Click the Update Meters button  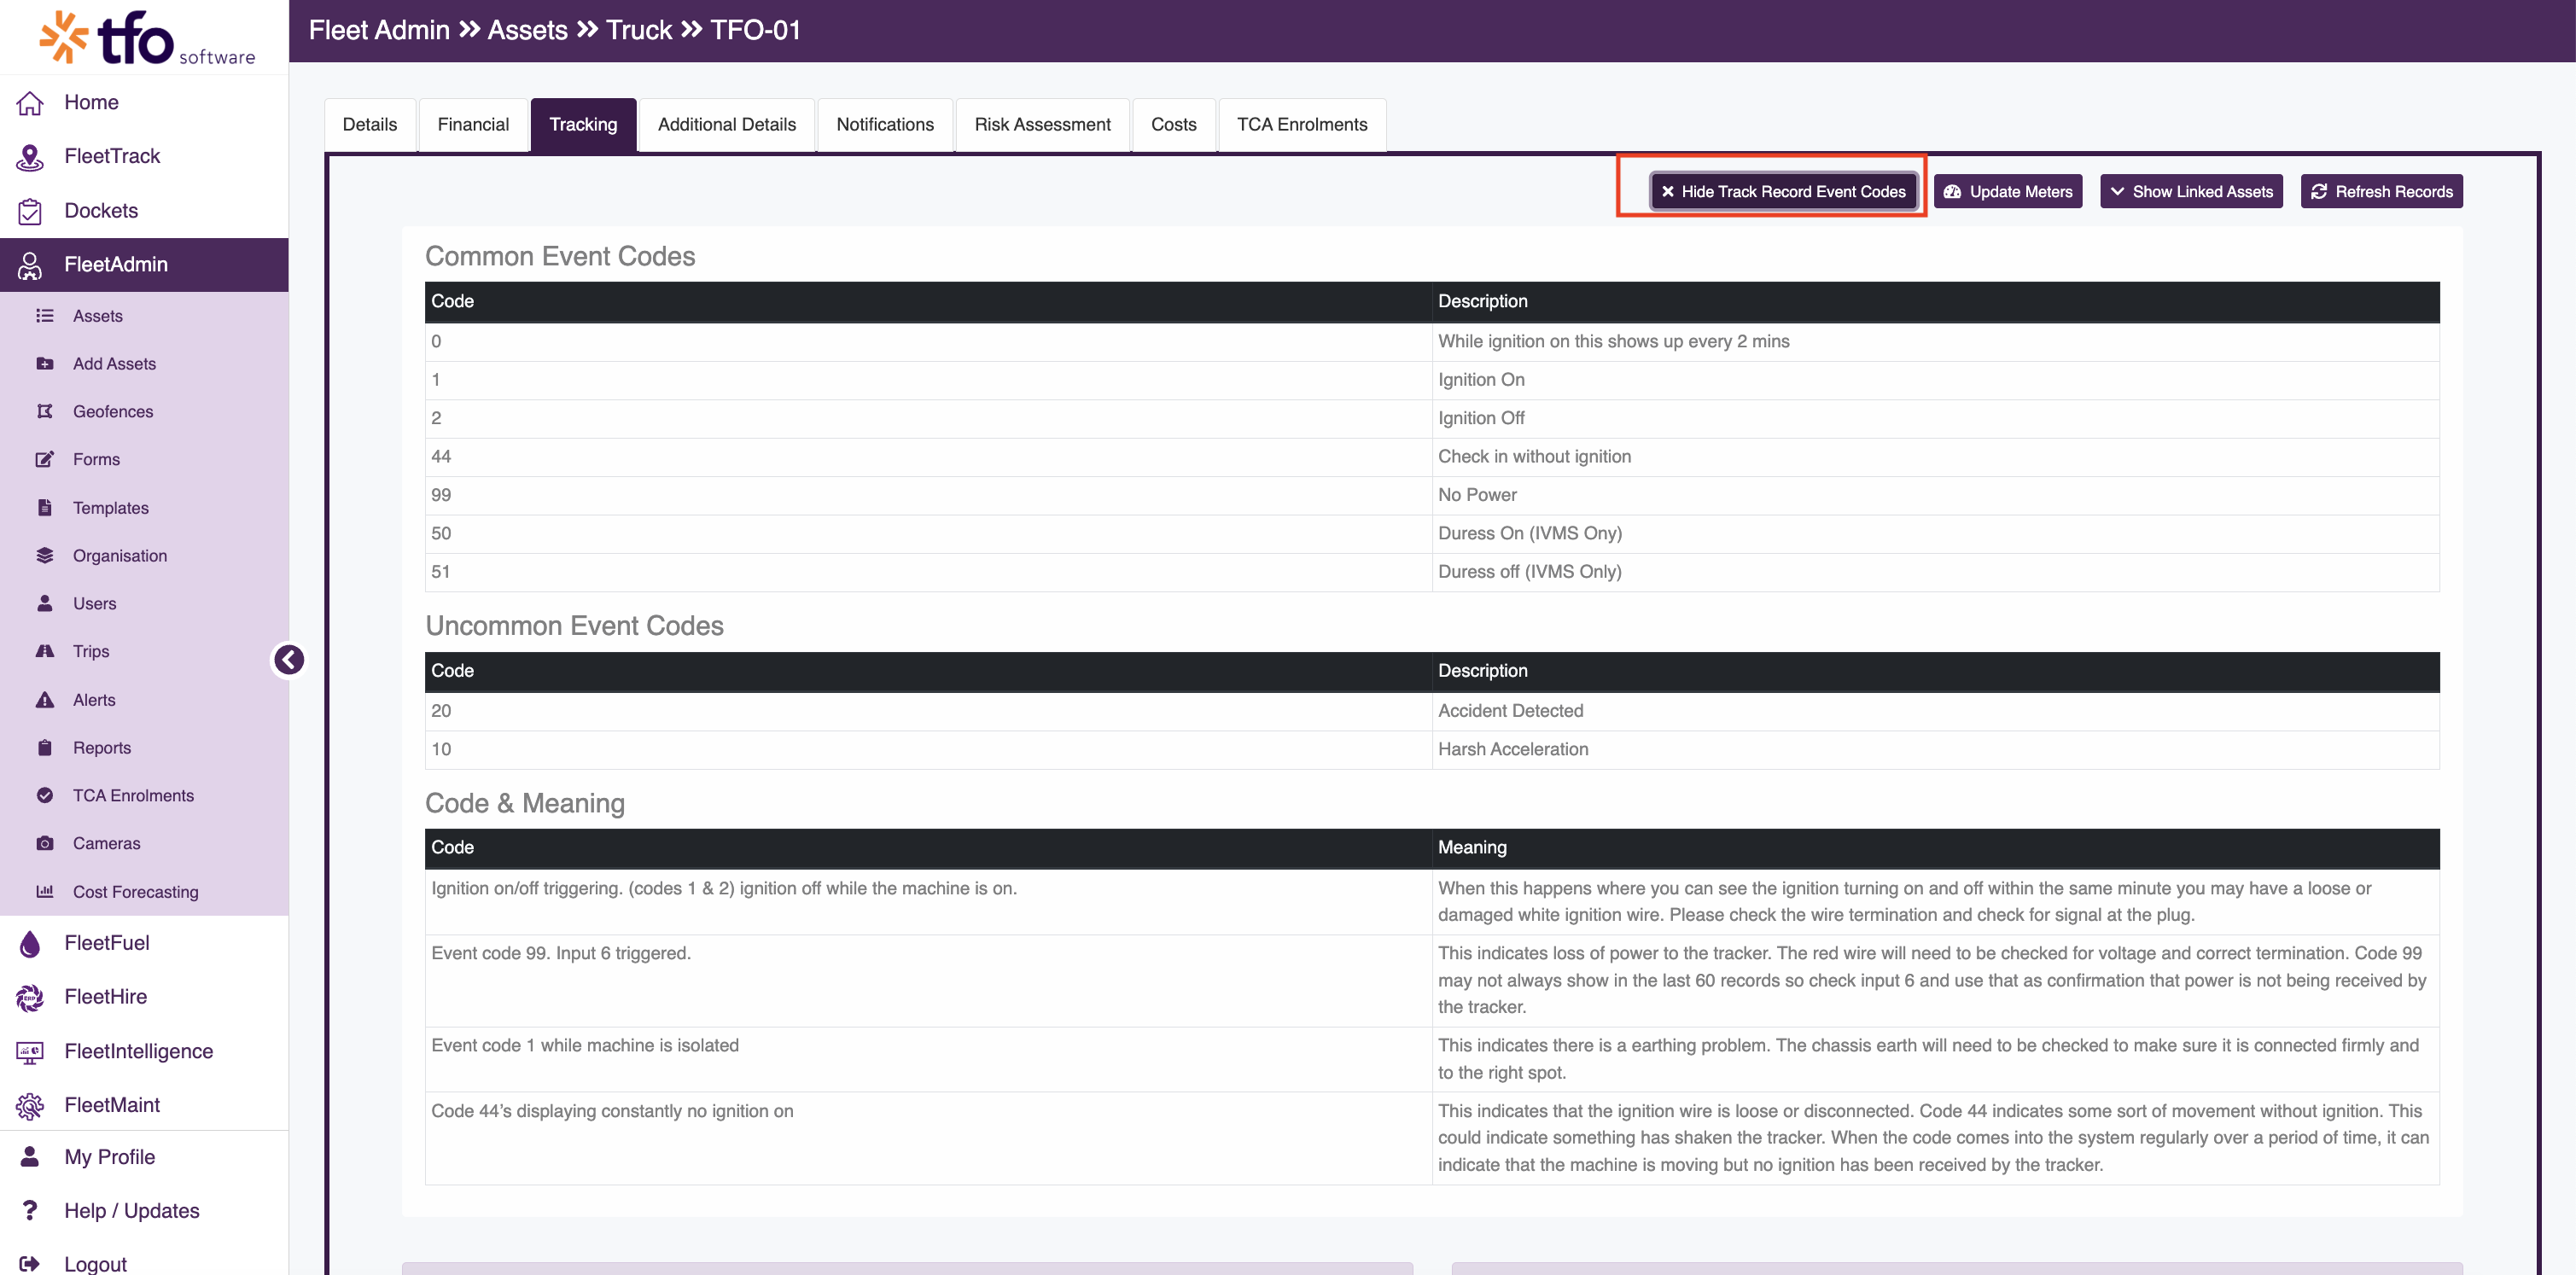[2008, 191]
